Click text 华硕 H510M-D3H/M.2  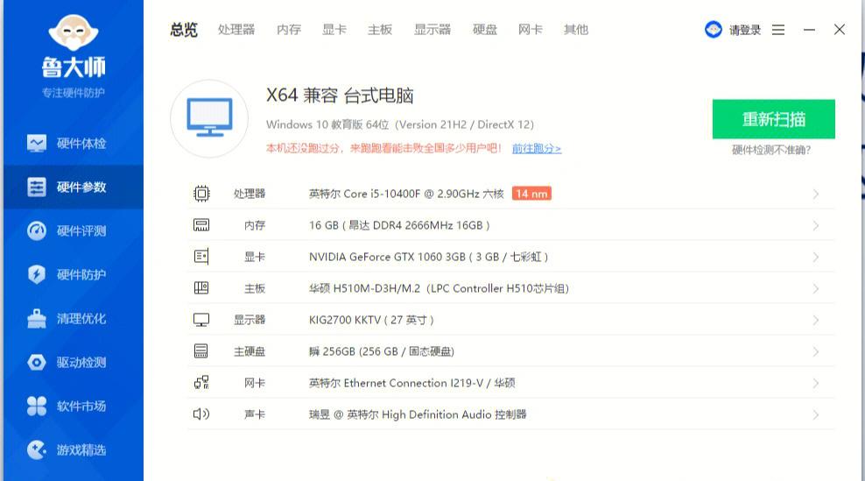click(364, 288)
